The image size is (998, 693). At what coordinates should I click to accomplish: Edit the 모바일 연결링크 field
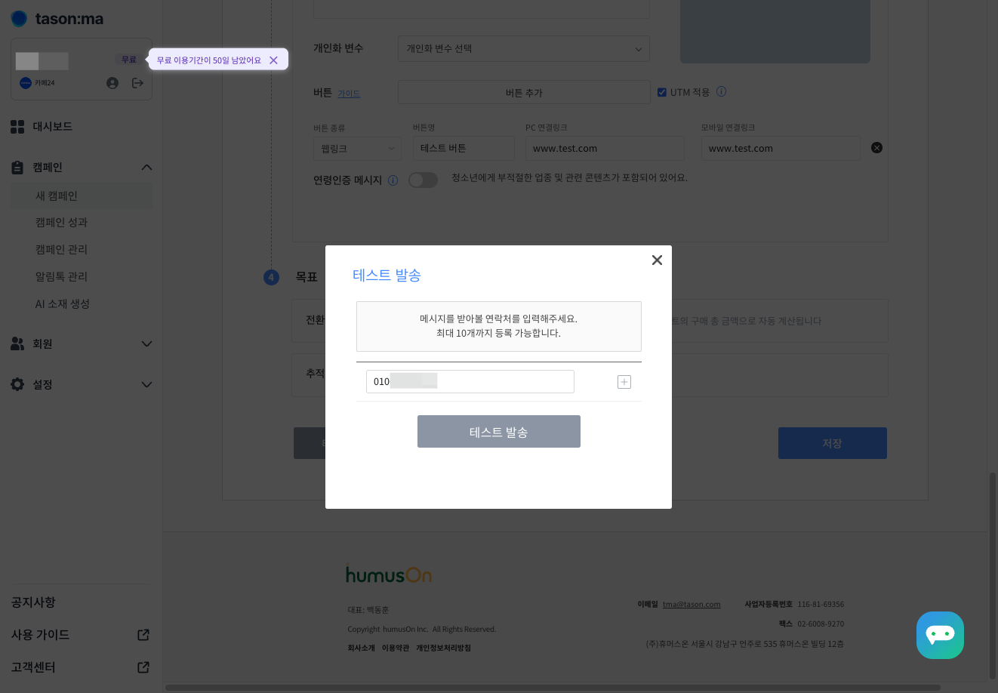[781, 149]
